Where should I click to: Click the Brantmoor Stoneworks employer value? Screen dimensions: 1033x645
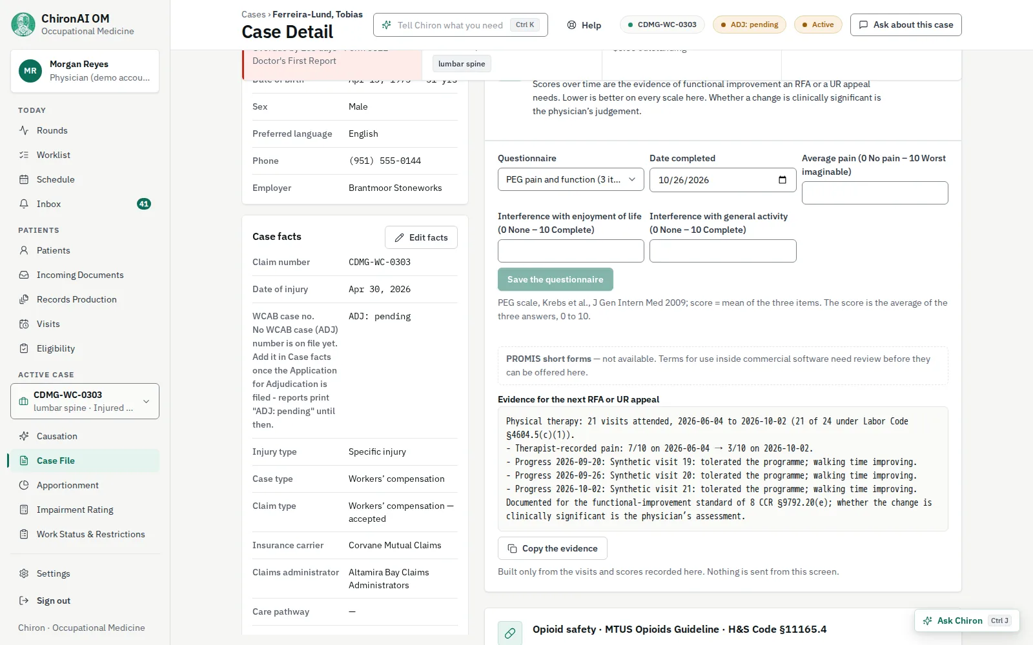click(395, 188)
